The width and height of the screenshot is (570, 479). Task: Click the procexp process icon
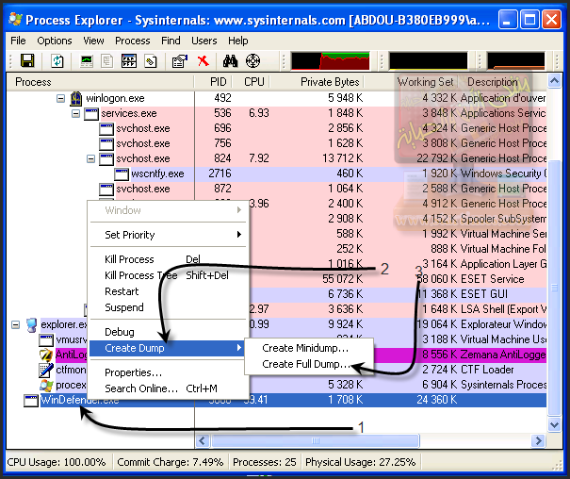(x=46, y=385)
